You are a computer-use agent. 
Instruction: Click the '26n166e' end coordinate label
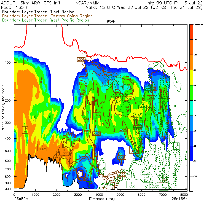(x=179, y=199)
